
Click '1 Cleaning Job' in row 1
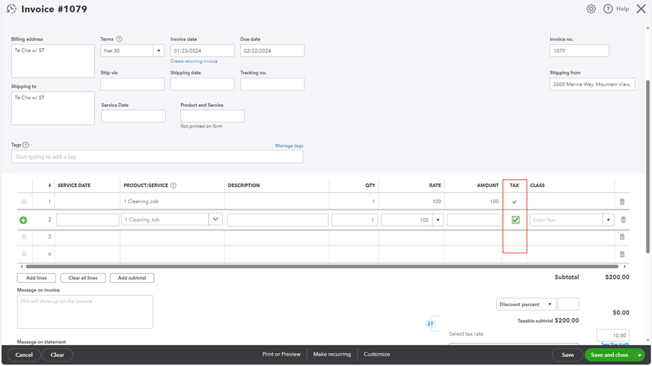coord(141,202)
